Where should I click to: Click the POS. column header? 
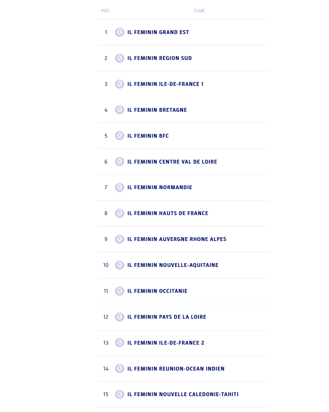(x=106, y=11)
